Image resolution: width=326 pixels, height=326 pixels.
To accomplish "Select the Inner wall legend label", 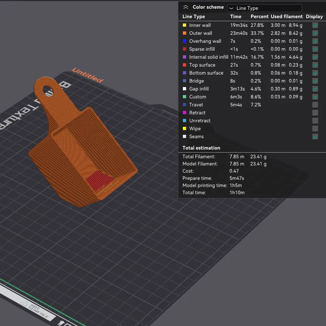I will 200,25.
